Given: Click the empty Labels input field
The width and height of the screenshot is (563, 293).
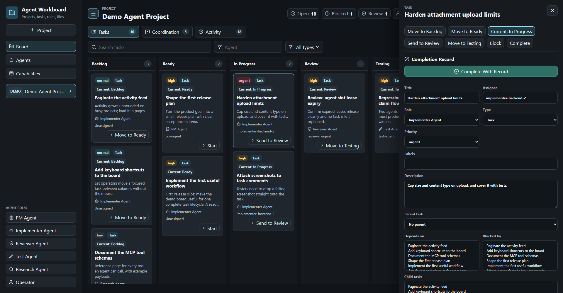Looking at the screenshot, I should (481, 164).
